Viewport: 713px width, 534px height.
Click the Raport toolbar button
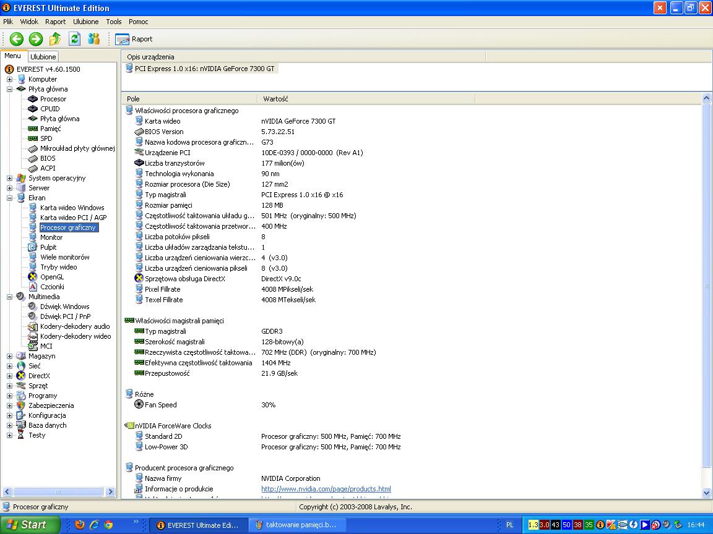click(x=134, y=39)
